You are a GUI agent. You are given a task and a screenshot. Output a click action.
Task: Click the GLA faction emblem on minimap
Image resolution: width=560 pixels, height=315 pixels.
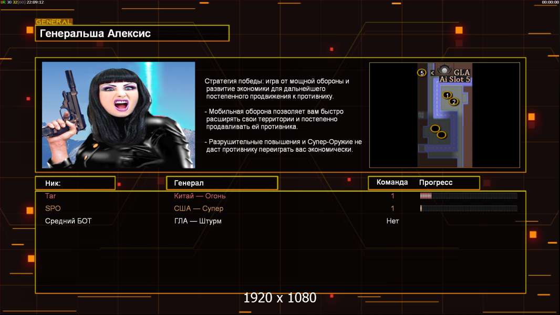coord(444,69)
